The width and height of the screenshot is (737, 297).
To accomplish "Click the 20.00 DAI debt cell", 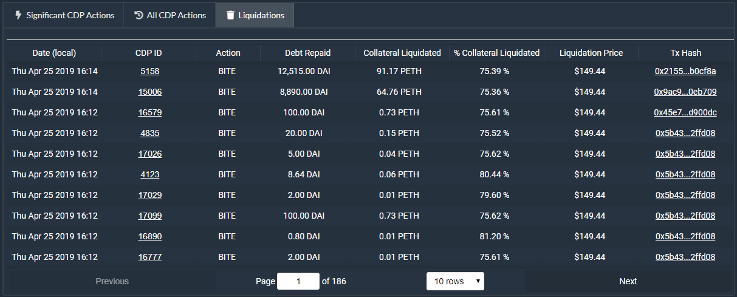I will (x=303, y=133).
